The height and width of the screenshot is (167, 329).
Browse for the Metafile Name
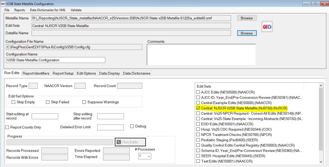tap(247, 18)
